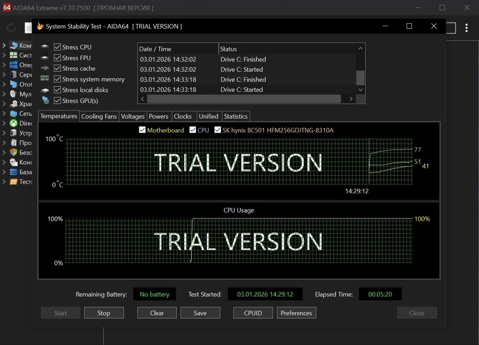Click the log list scroll down arrow
Screen dimensions: 479x345
361,90
